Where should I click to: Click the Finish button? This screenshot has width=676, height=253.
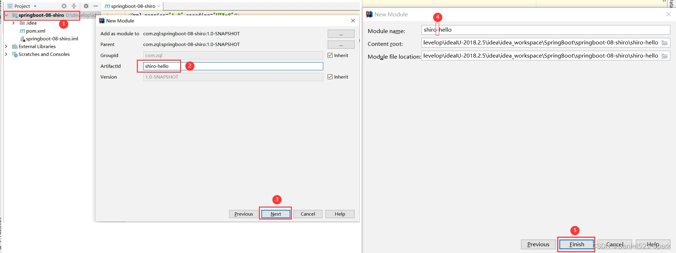pyautogui.click(x=576, y=244)
